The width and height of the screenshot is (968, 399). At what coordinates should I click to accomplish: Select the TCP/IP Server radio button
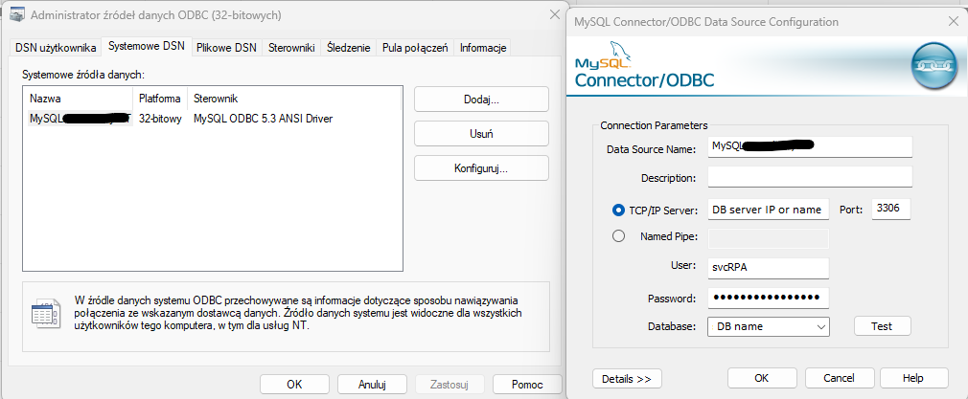618,211
